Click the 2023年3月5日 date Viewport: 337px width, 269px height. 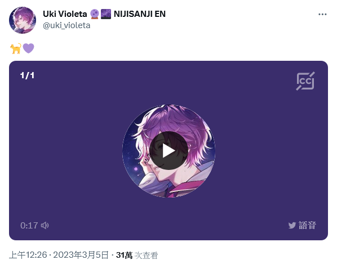coord(81,255)
